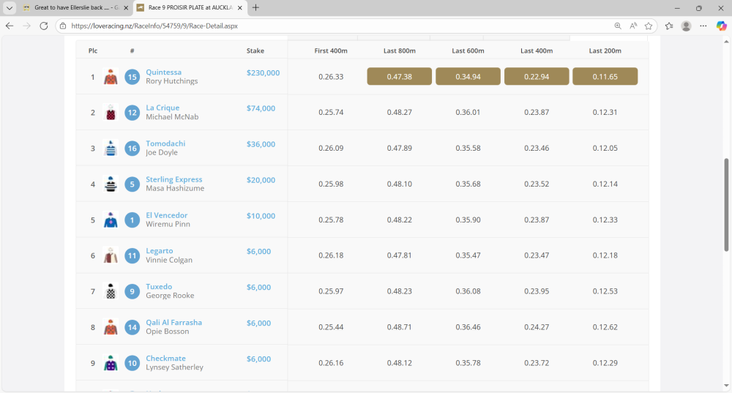The image size is (732, 393).
Task: Click the highlighted 0.47.38 Last 800m cell
Action: coord(399,77)
